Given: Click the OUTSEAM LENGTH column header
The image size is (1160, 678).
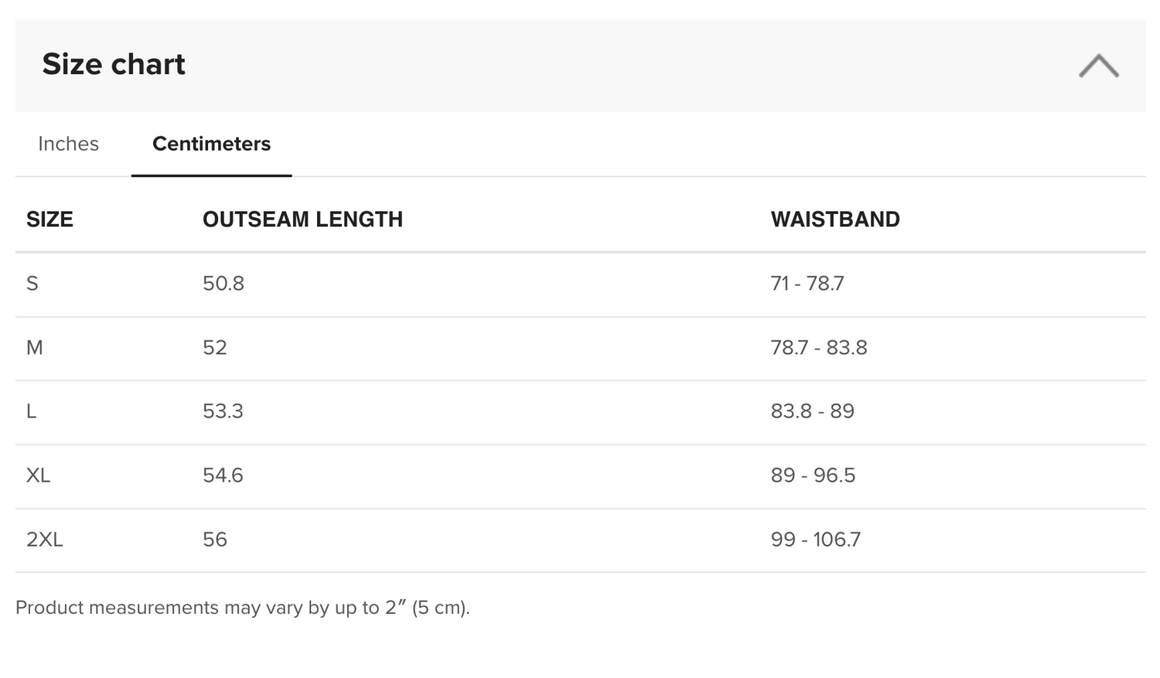Looking at the screenshot, I should (x=302, y=220).
